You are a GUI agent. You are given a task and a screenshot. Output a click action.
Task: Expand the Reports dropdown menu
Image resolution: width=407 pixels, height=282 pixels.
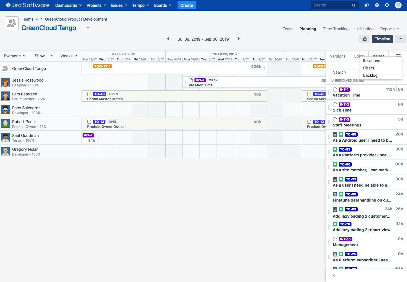pos(390,29)
